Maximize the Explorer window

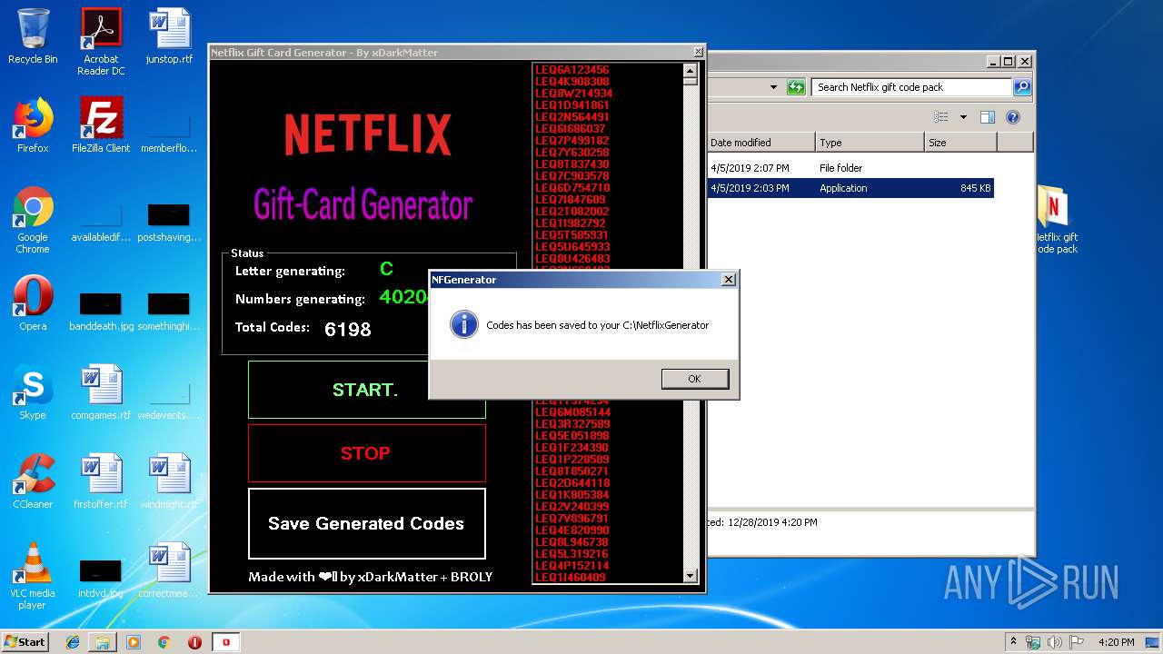pos(1008,62)
